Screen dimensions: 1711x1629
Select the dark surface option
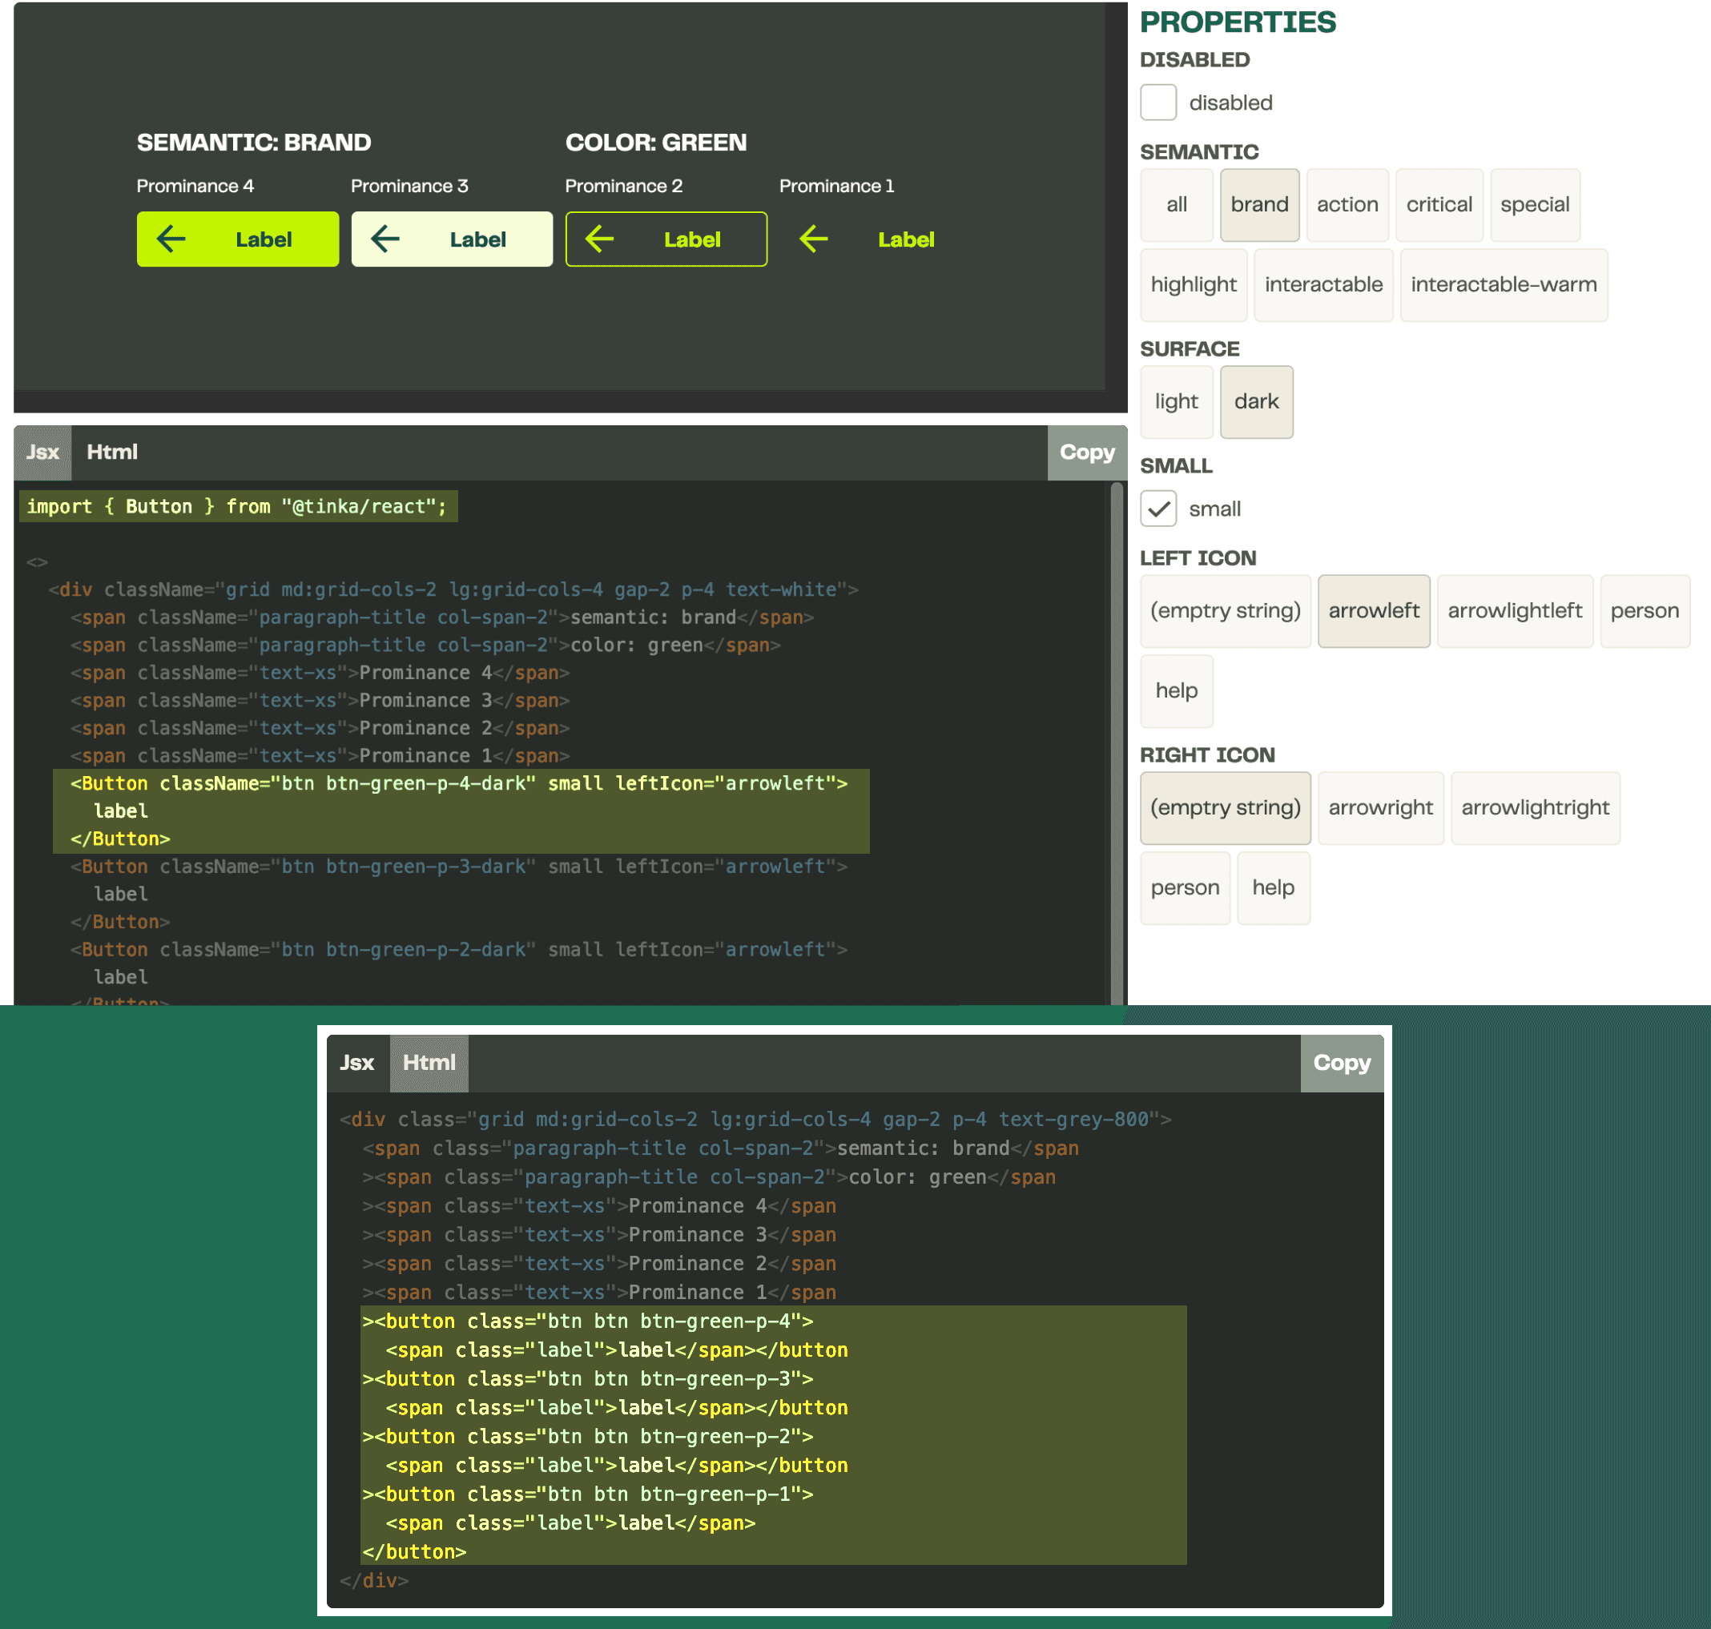pos(1256,402)
